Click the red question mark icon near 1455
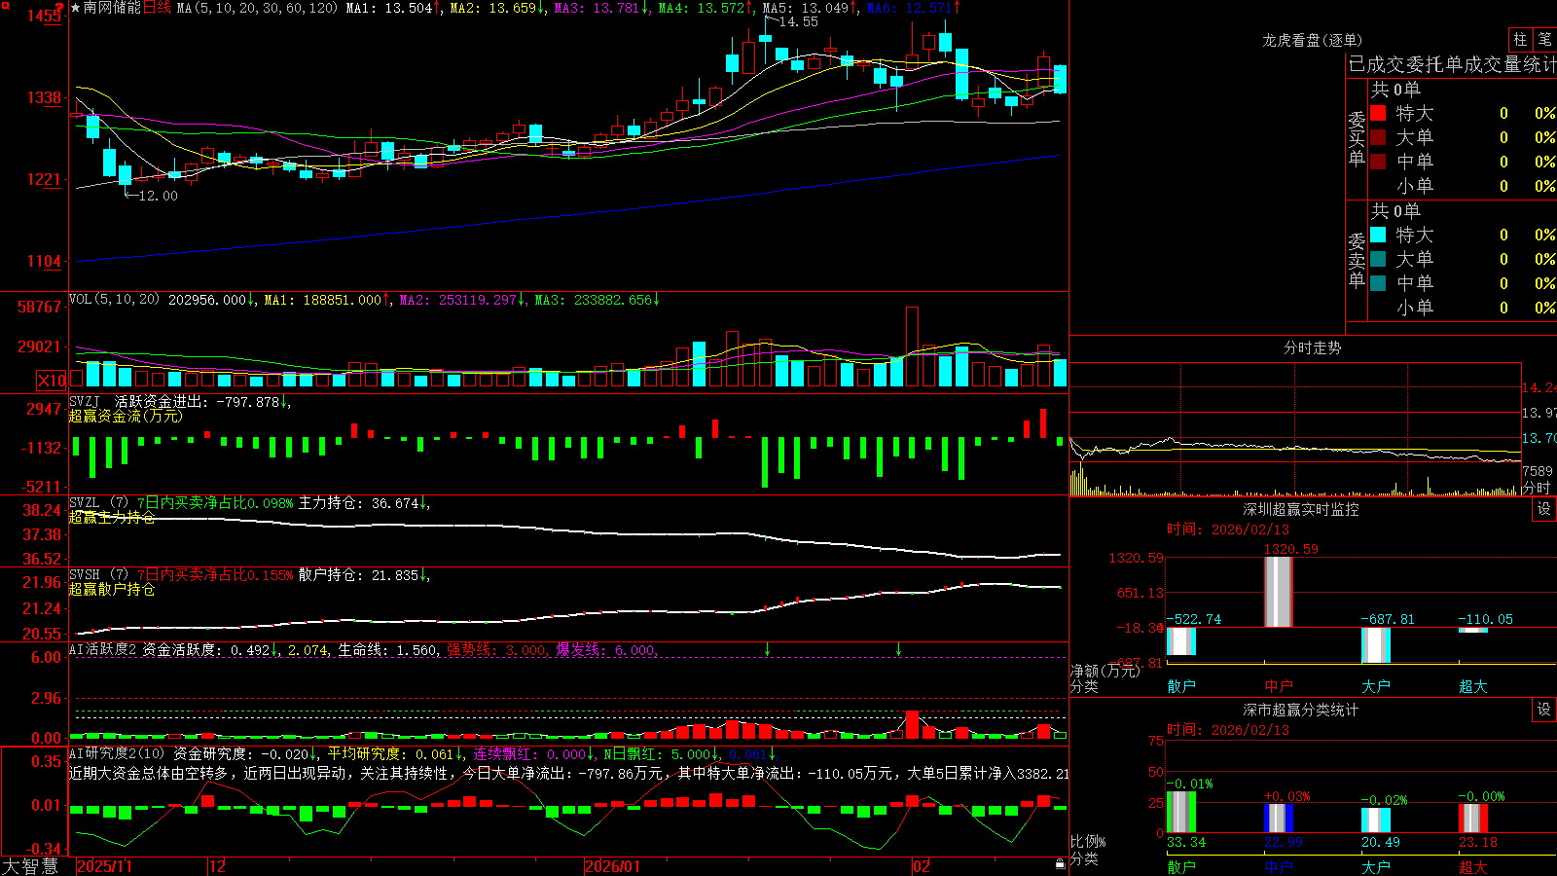The height and width of the screenshot is (876, 1557). click(x=60, y=9)
